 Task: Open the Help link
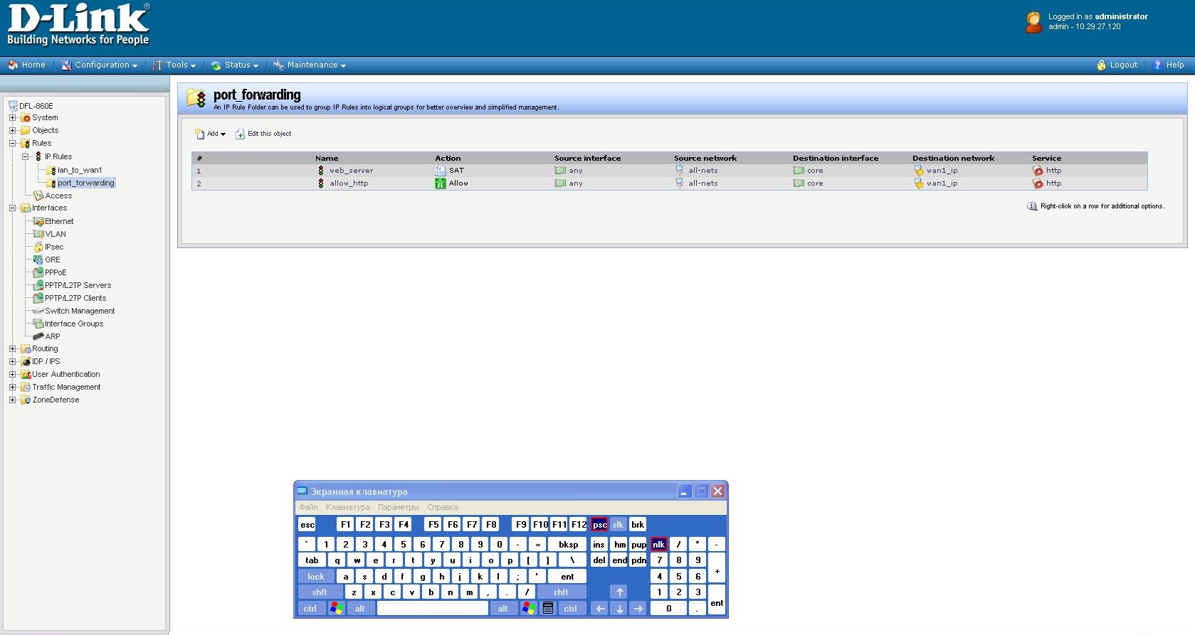1169,65
